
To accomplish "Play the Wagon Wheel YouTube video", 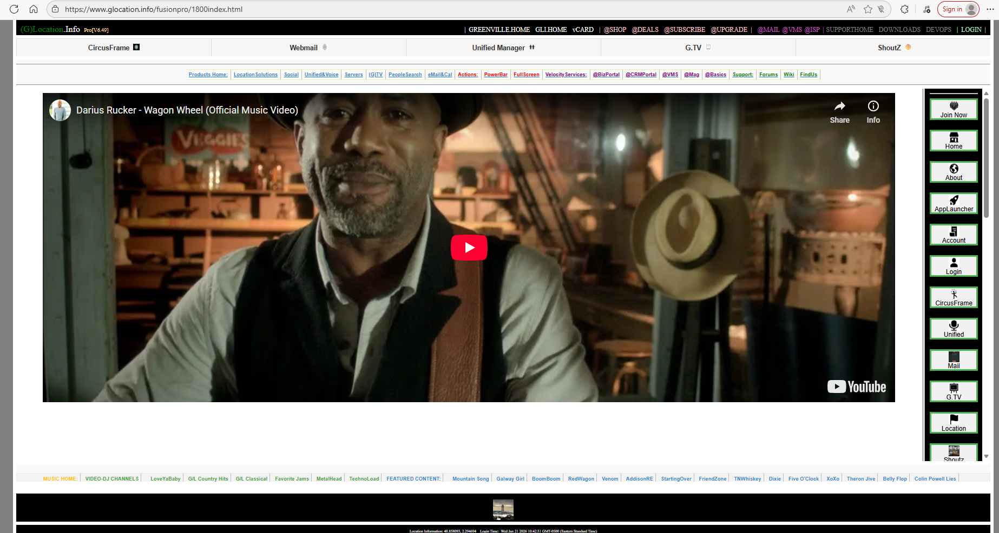I will [x=469, y=248].
